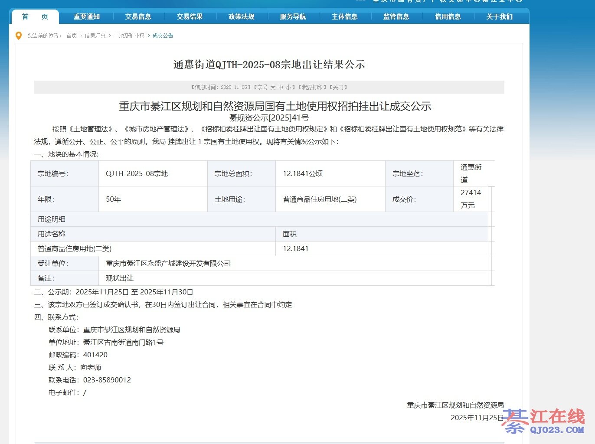Click the 信息汇总 breadcrumb link
The width and height of the screenshot is (595, 444).
pos(95,36)
